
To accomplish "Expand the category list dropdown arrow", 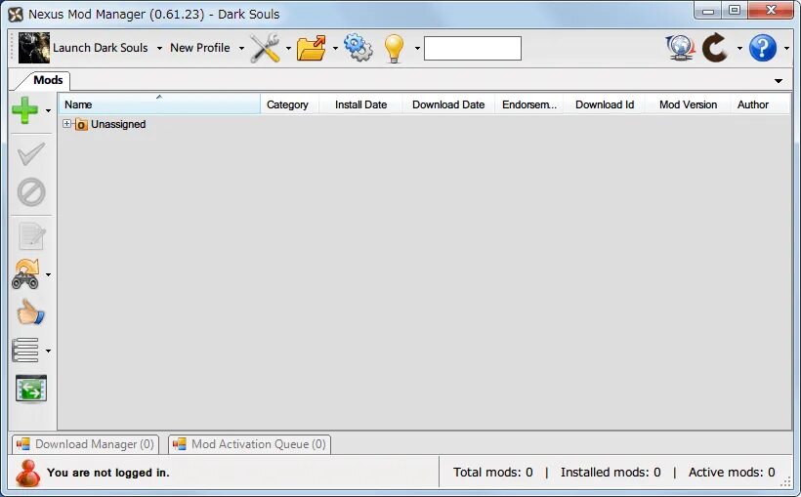I will (x=48, y=351).
